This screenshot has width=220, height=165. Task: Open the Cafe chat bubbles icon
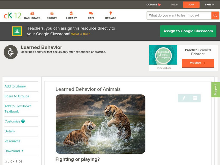pyautogui.click(x=91, y=13)
